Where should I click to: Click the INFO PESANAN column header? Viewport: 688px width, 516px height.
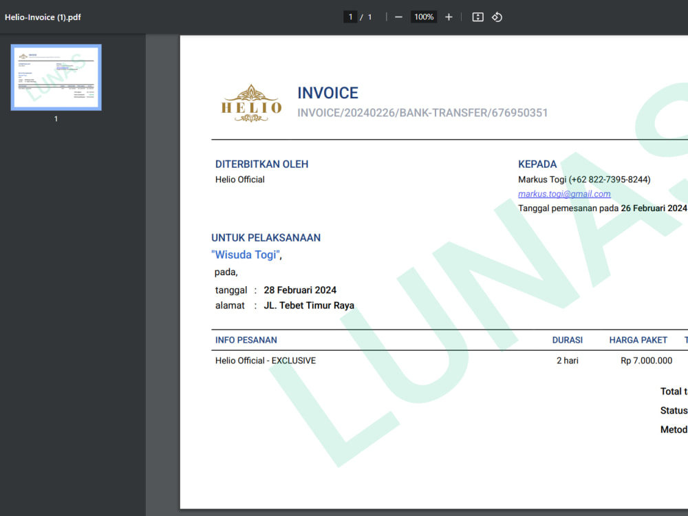(x=246, y=340)
